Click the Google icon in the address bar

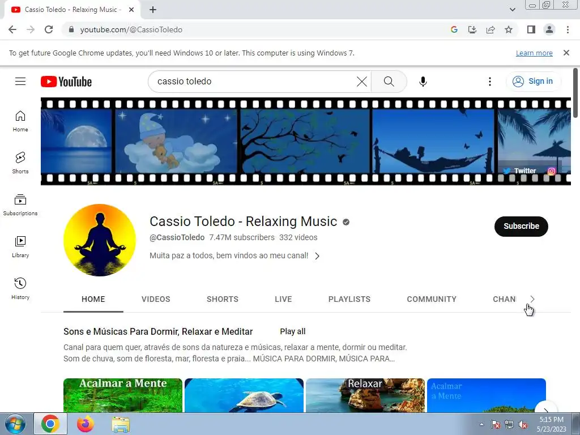tap(454, 29)
